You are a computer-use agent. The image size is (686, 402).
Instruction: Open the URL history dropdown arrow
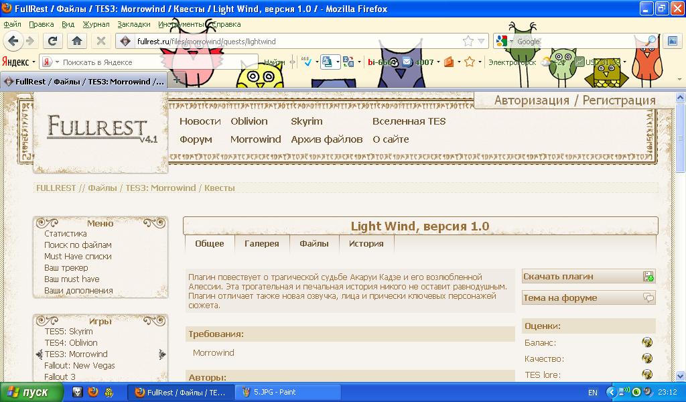coord(481,41)
